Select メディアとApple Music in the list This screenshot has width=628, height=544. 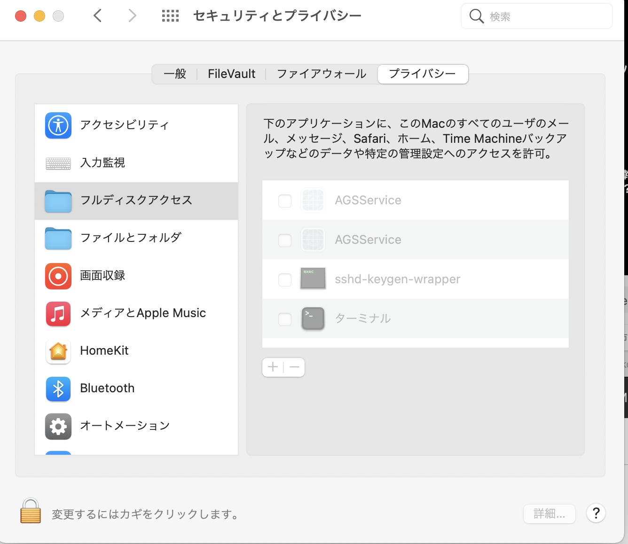[x=136, y=314]
